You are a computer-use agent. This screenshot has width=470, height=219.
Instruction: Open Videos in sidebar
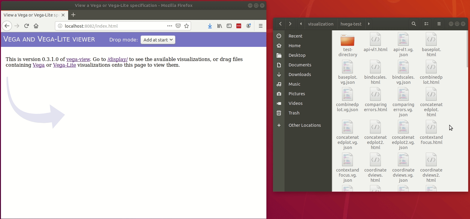point(302,103)
